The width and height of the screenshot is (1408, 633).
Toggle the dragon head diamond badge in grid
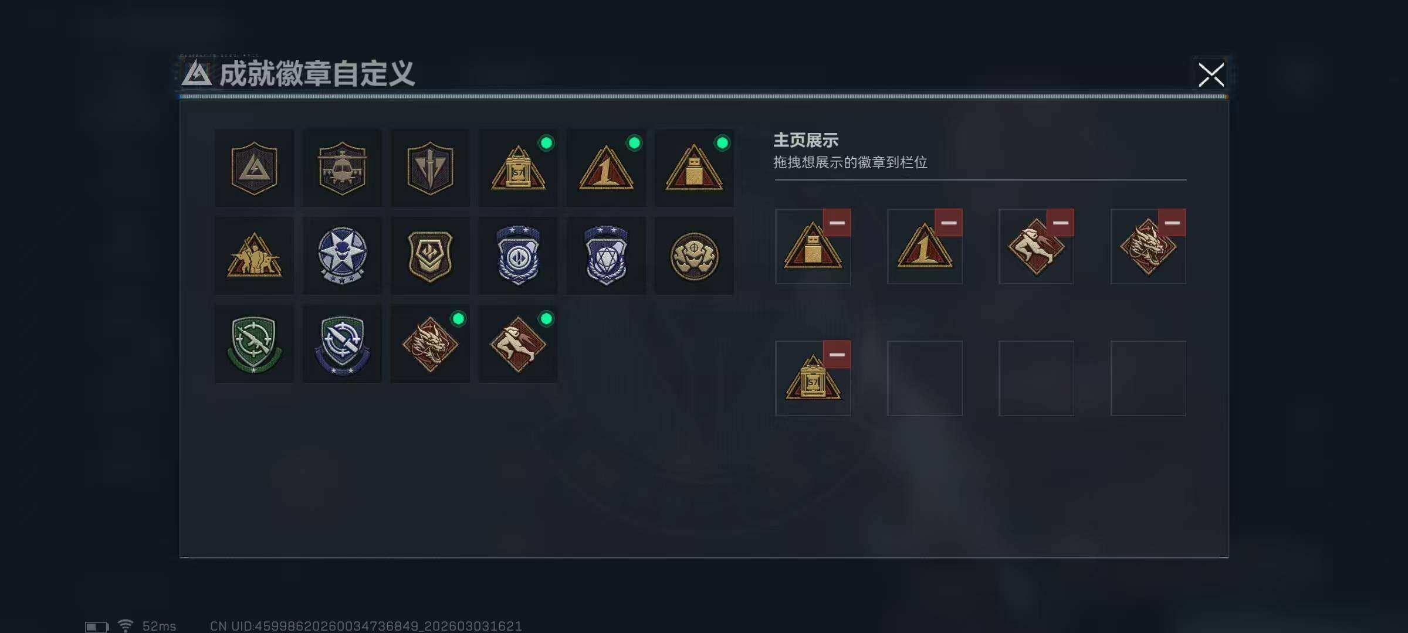pos(430,344)
